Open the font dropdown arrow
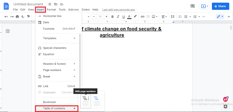The width and height of the screenshot is (233, 112). 88,17
